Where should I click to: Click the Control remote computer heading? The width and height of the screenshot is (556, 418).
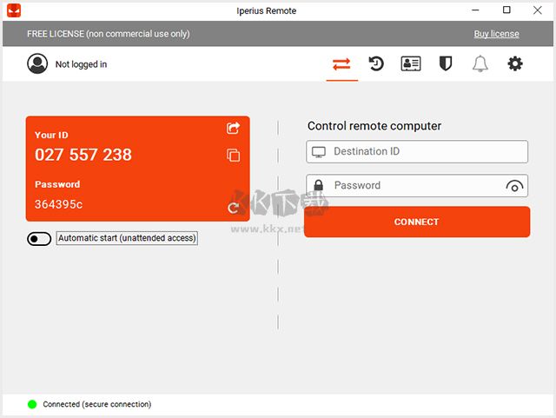click(x=374, y=126)
